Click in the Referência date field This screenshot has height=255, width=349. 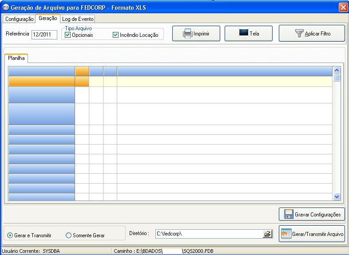click(x=44, y=35)
